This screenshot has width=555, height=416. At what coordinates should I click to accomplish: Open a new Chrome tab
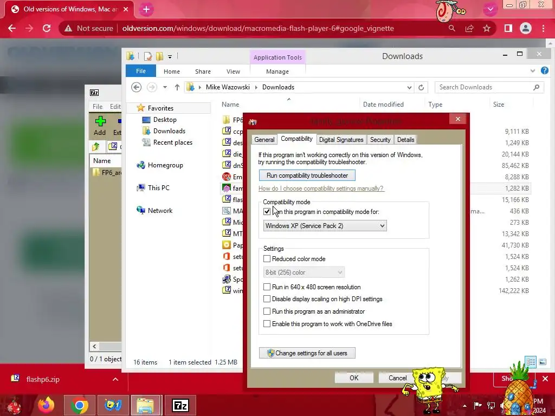(146, 10)
